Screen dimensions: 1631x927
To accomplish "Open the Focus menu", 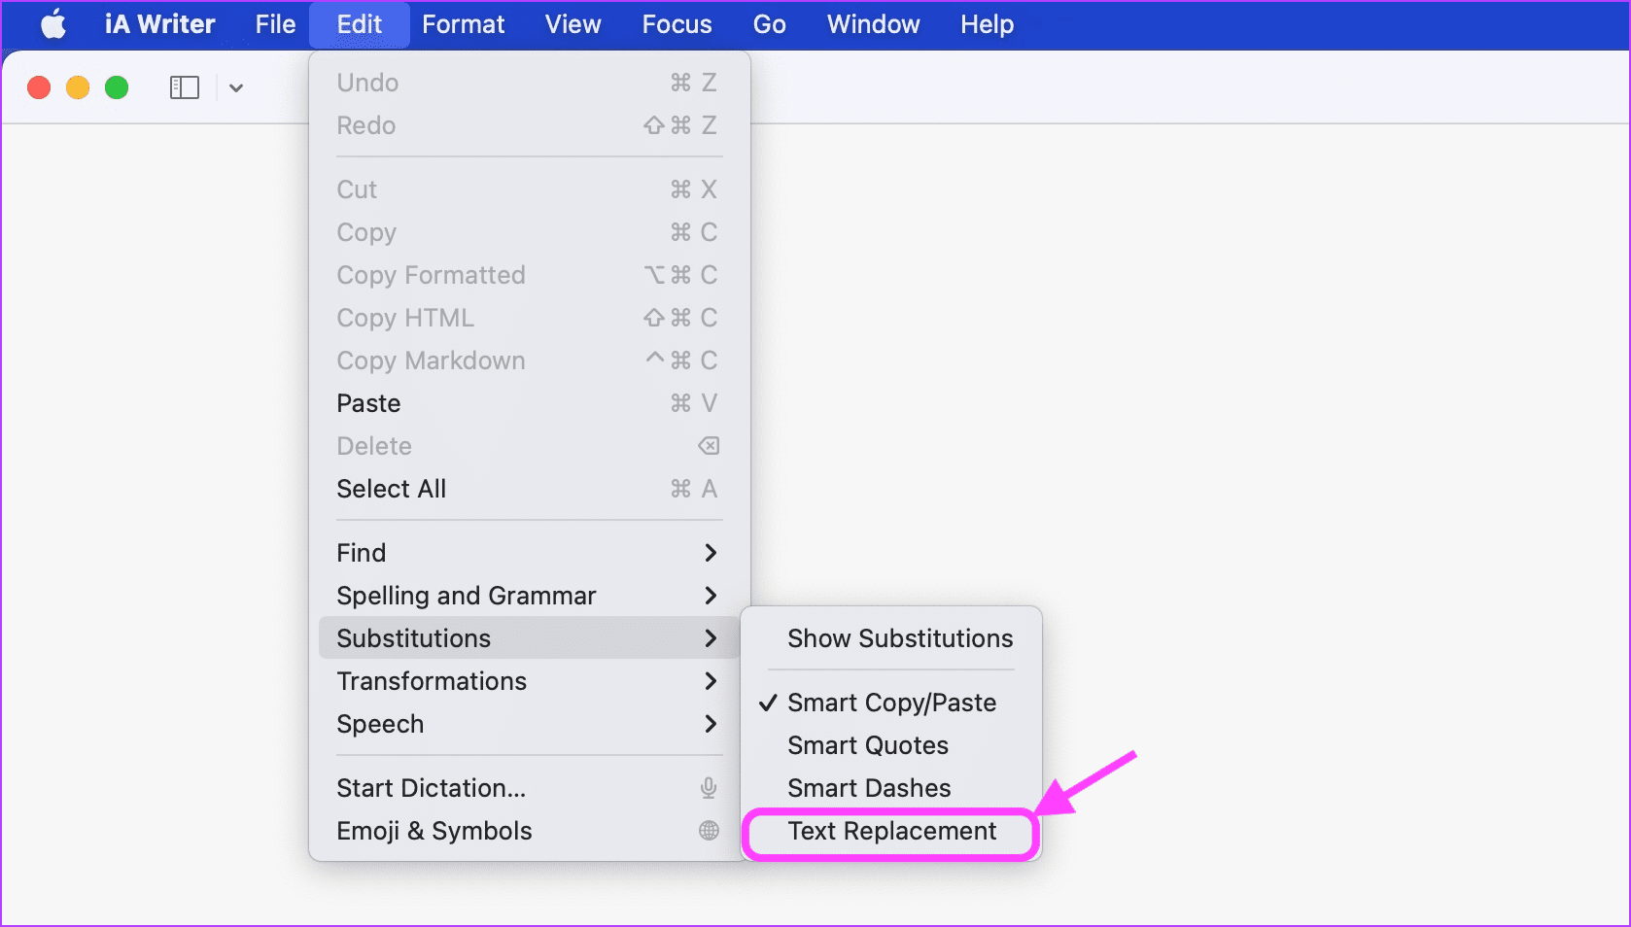I will pos(677,24).
